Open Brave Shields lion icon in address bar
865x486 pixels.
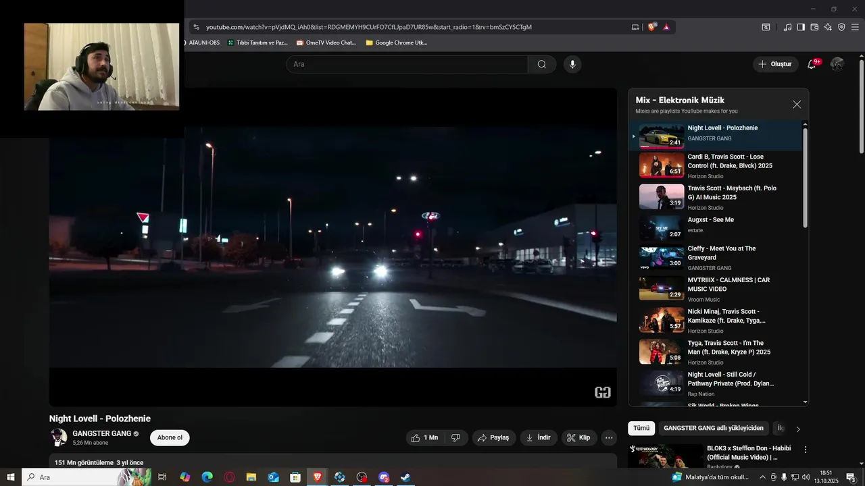(652, 27)
